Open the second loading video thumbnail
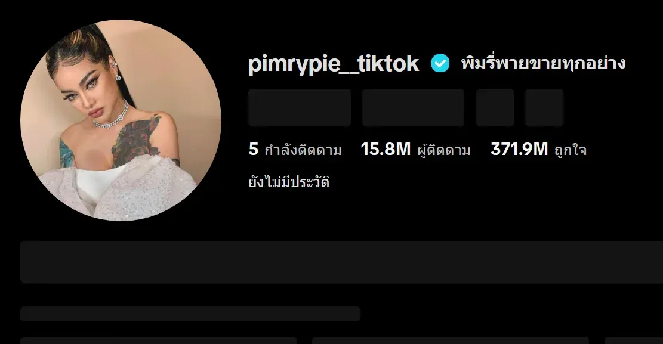663x344 pixels. (451, 340)
